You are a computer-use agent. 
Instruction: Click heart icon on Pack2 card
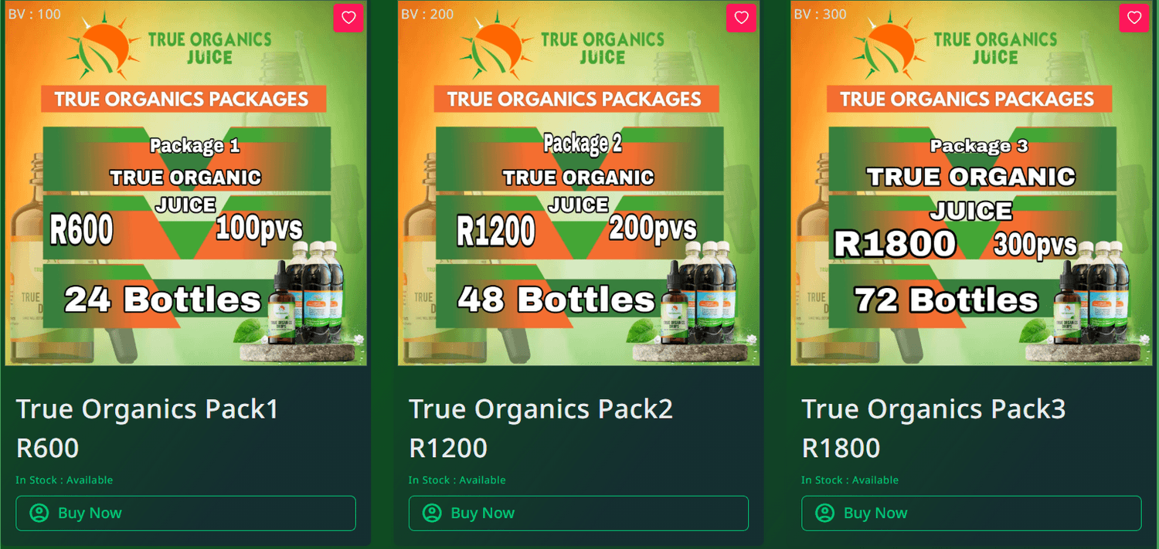(x=741, y=18)
